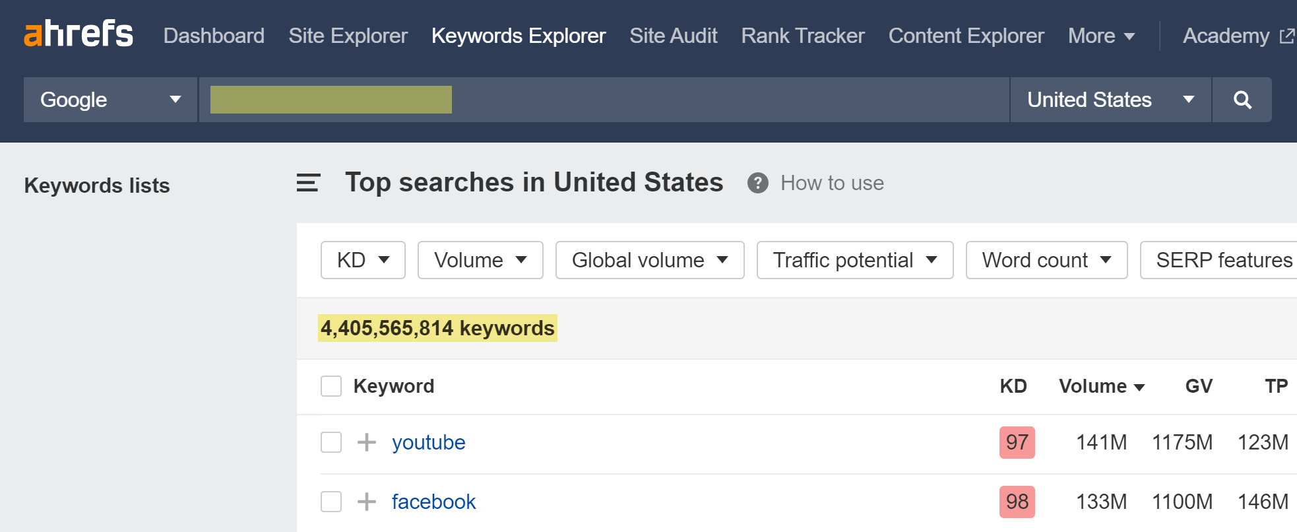Click the Keywords lists sidebar heading
Screen dimensions: 1297x532
click(97, 185)
